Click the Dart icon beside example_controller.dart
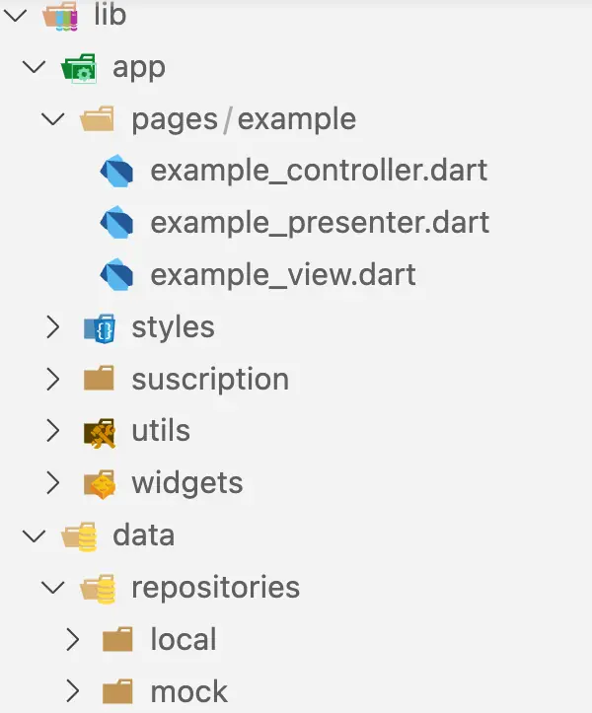 (x=116, y=172)
